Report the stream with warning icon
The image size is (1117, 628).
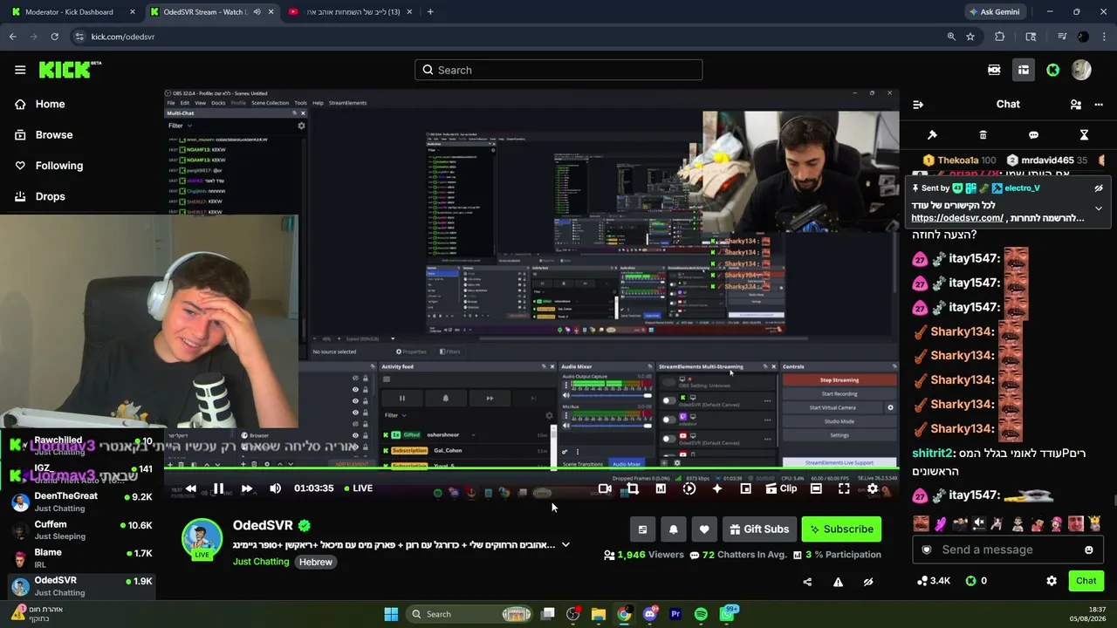point(838,582)
